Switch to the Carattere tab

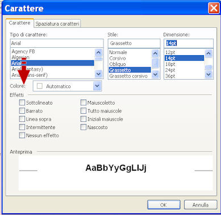(20, 23)
